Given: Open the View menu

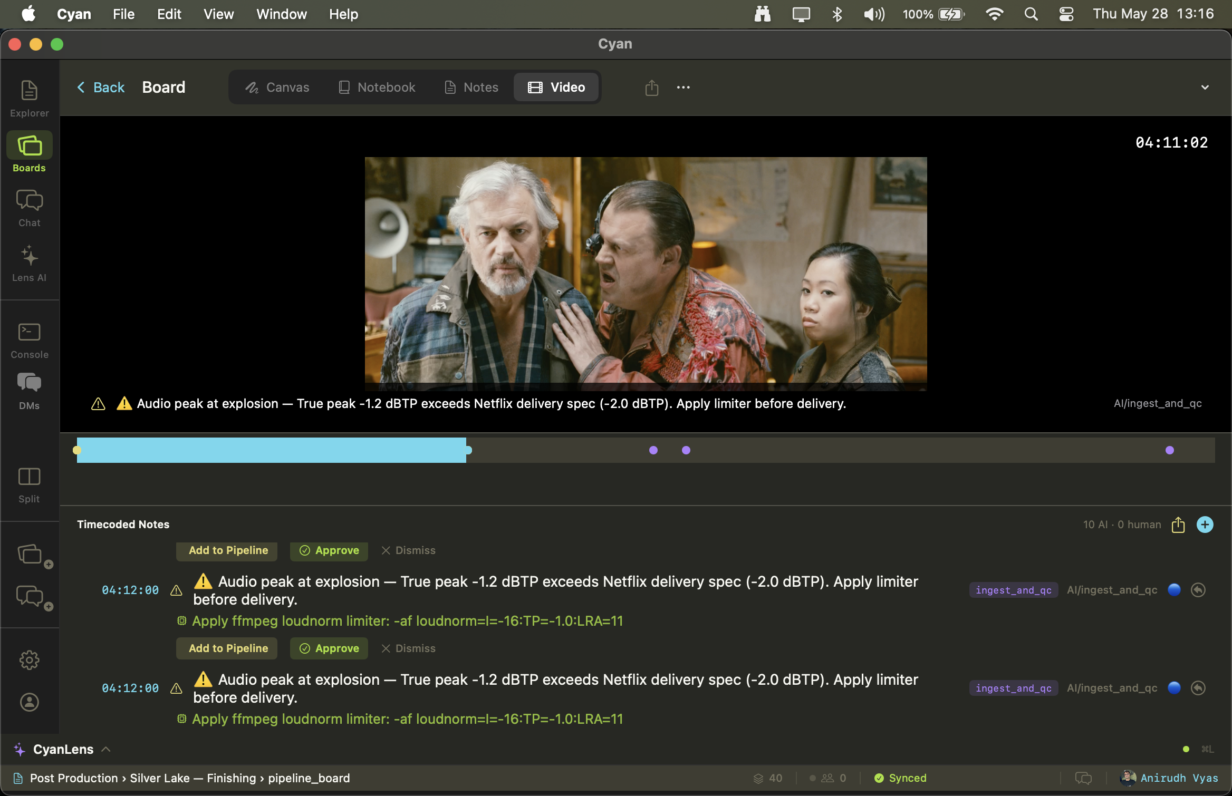Looking at the screenshot, I should (218, 14).
